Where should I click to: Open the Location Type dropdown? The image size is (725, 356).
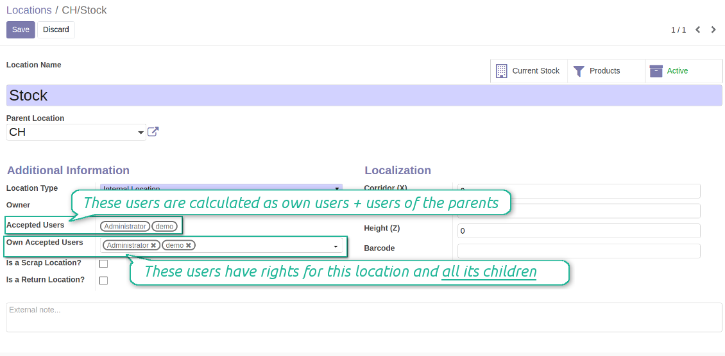tap(337, 188)
